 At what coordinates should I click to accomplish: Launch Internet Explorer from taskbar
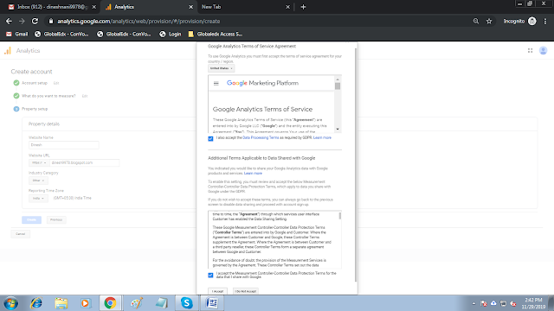click(36, 303)
